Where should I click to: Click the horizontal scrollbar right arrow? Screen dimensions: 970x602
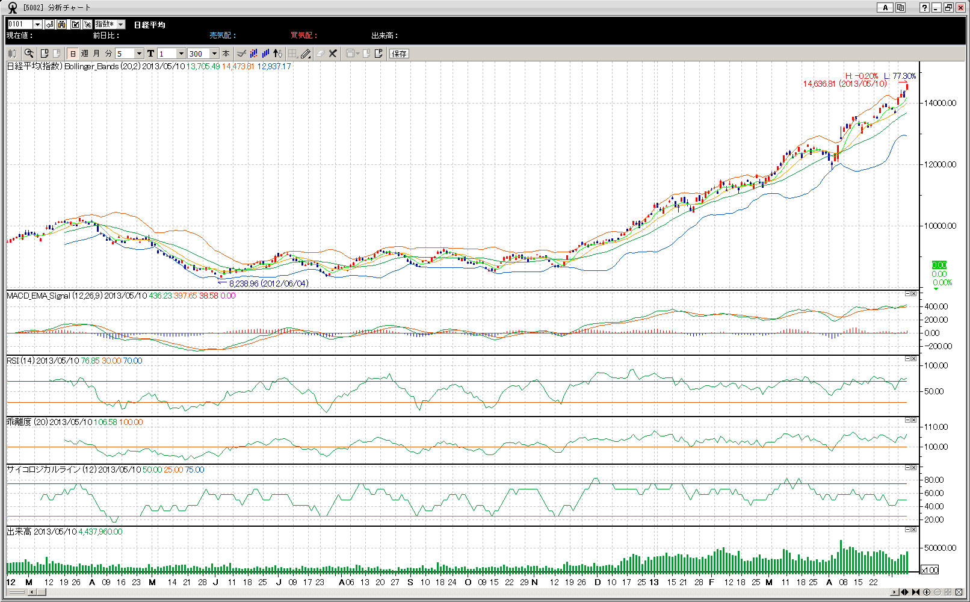895,592
